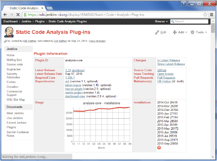Open Meet Jenkins document link
Screen dimensions: 217x161
tap(15, 113)
